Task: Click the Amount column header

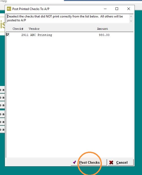Action: 102,29
